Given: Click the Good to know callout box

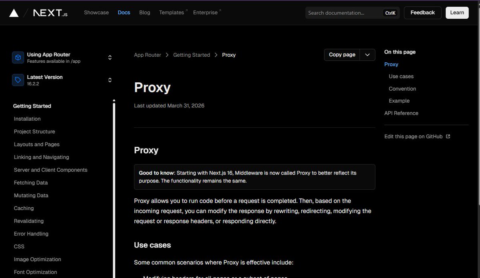Looking at the screenshot, I should point(254,177).
